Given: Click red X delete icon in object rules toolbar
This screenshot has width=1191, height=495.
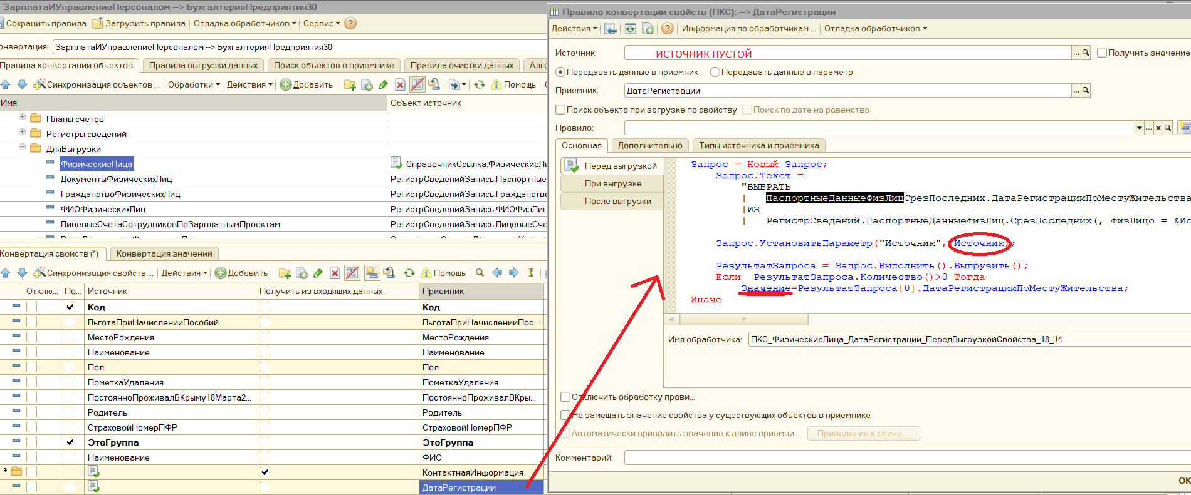Looking at the screenshot, I should 400,84.
